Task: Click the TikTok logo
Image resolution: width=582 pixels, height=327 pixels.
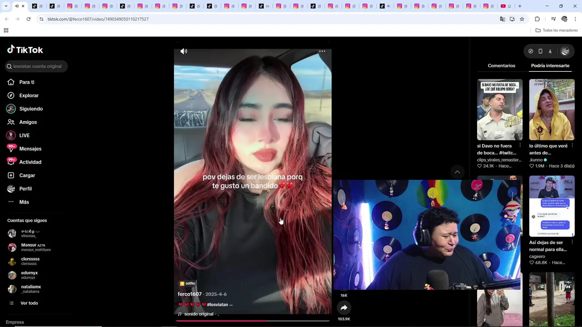Action: point(25,50)
